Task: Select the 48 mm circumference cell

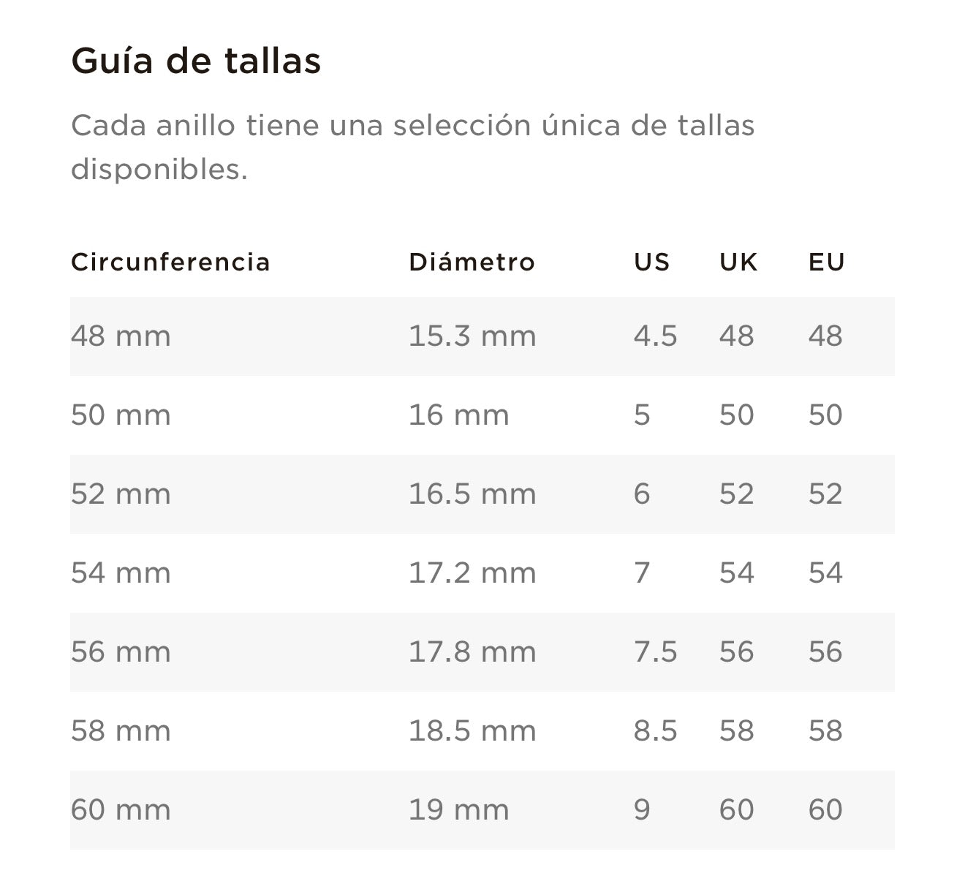Action: (x=121, y=336)
